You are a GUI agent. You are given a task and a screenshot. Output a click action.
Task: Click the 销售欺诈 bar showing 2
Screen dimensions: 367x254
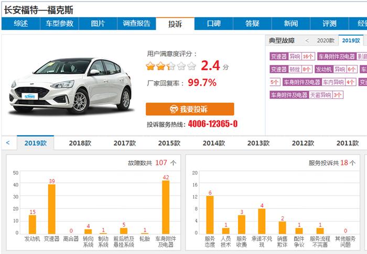[x=282, y=228]
